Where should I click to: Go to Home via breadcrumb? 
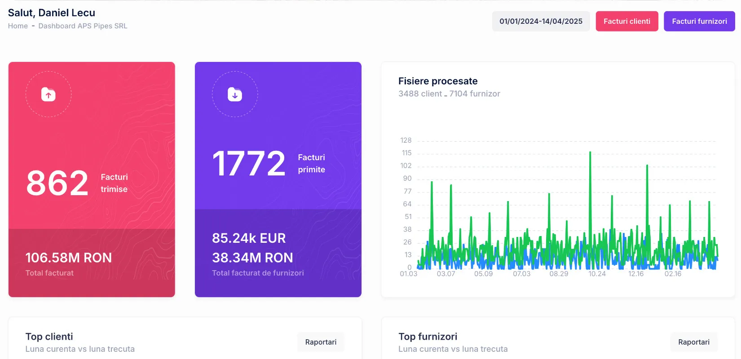click(18, 26)
